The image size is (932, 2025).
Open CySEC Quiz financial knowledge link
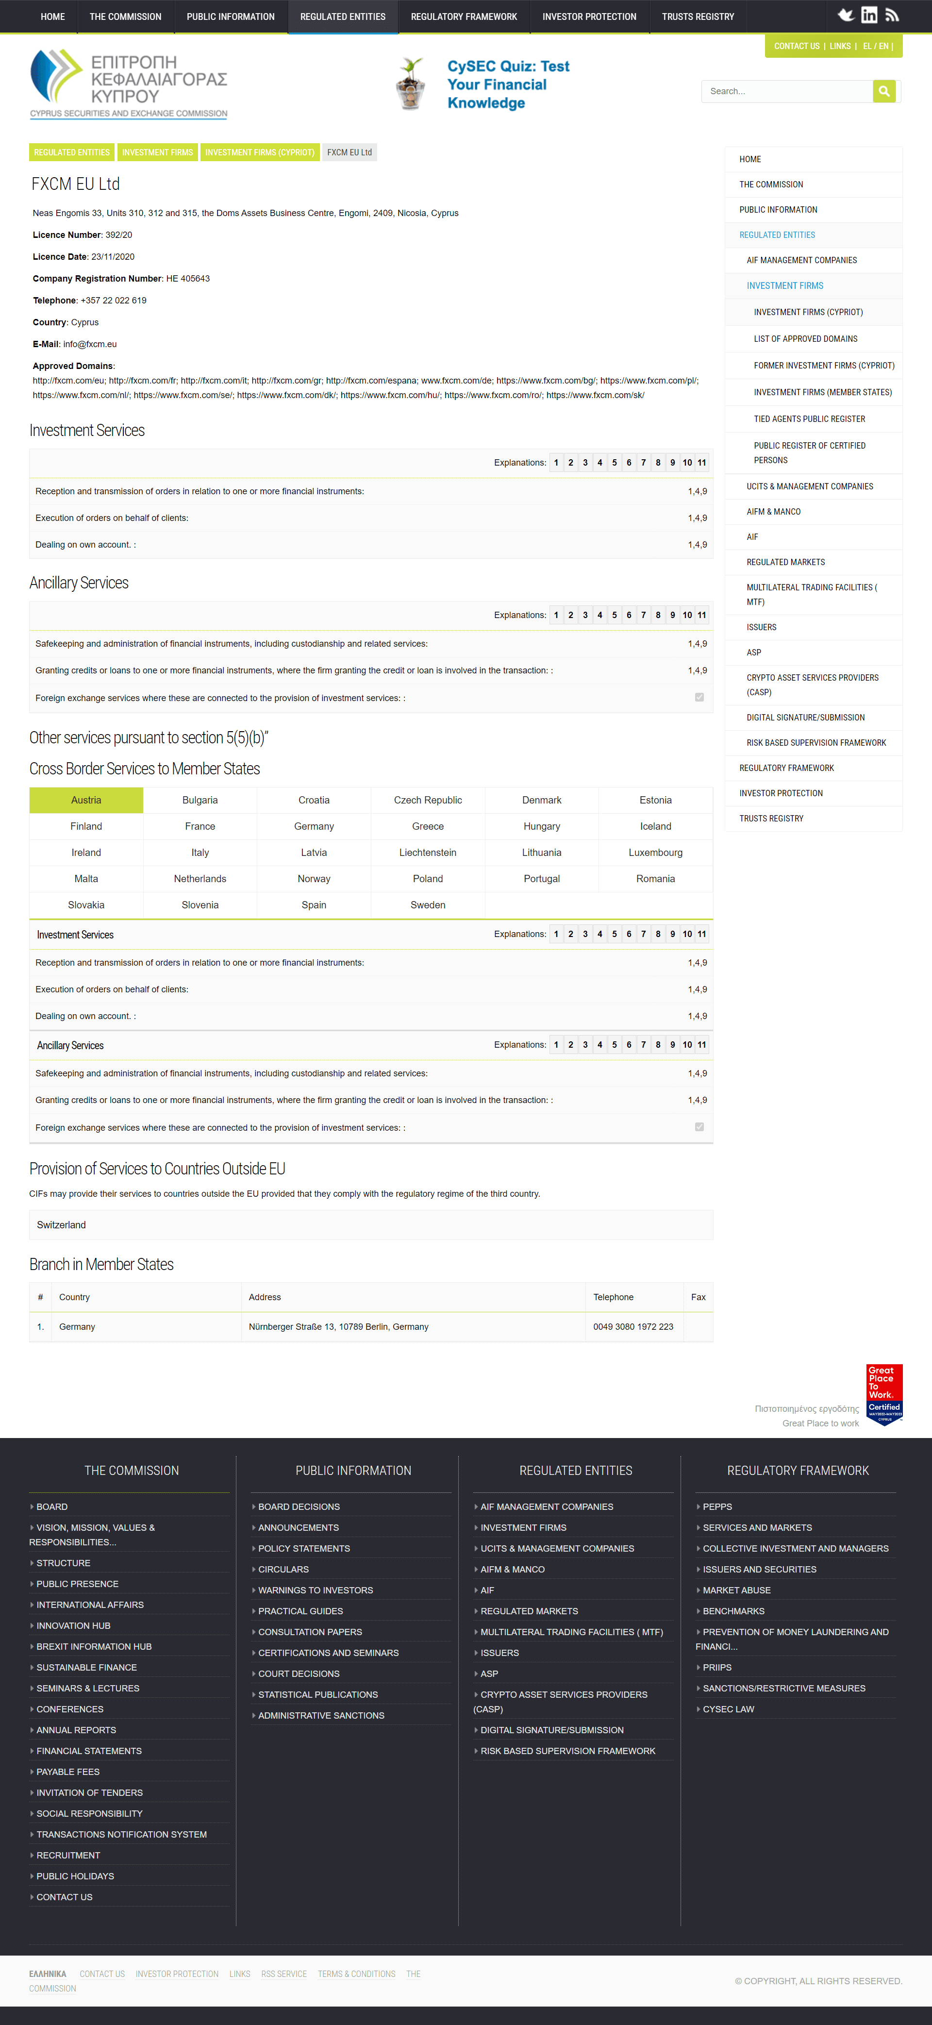(x=508, y=84)
